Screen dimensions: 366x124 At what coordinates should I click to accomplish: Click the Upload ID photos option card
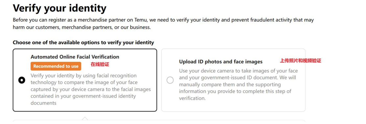click(x=233, y=80)
